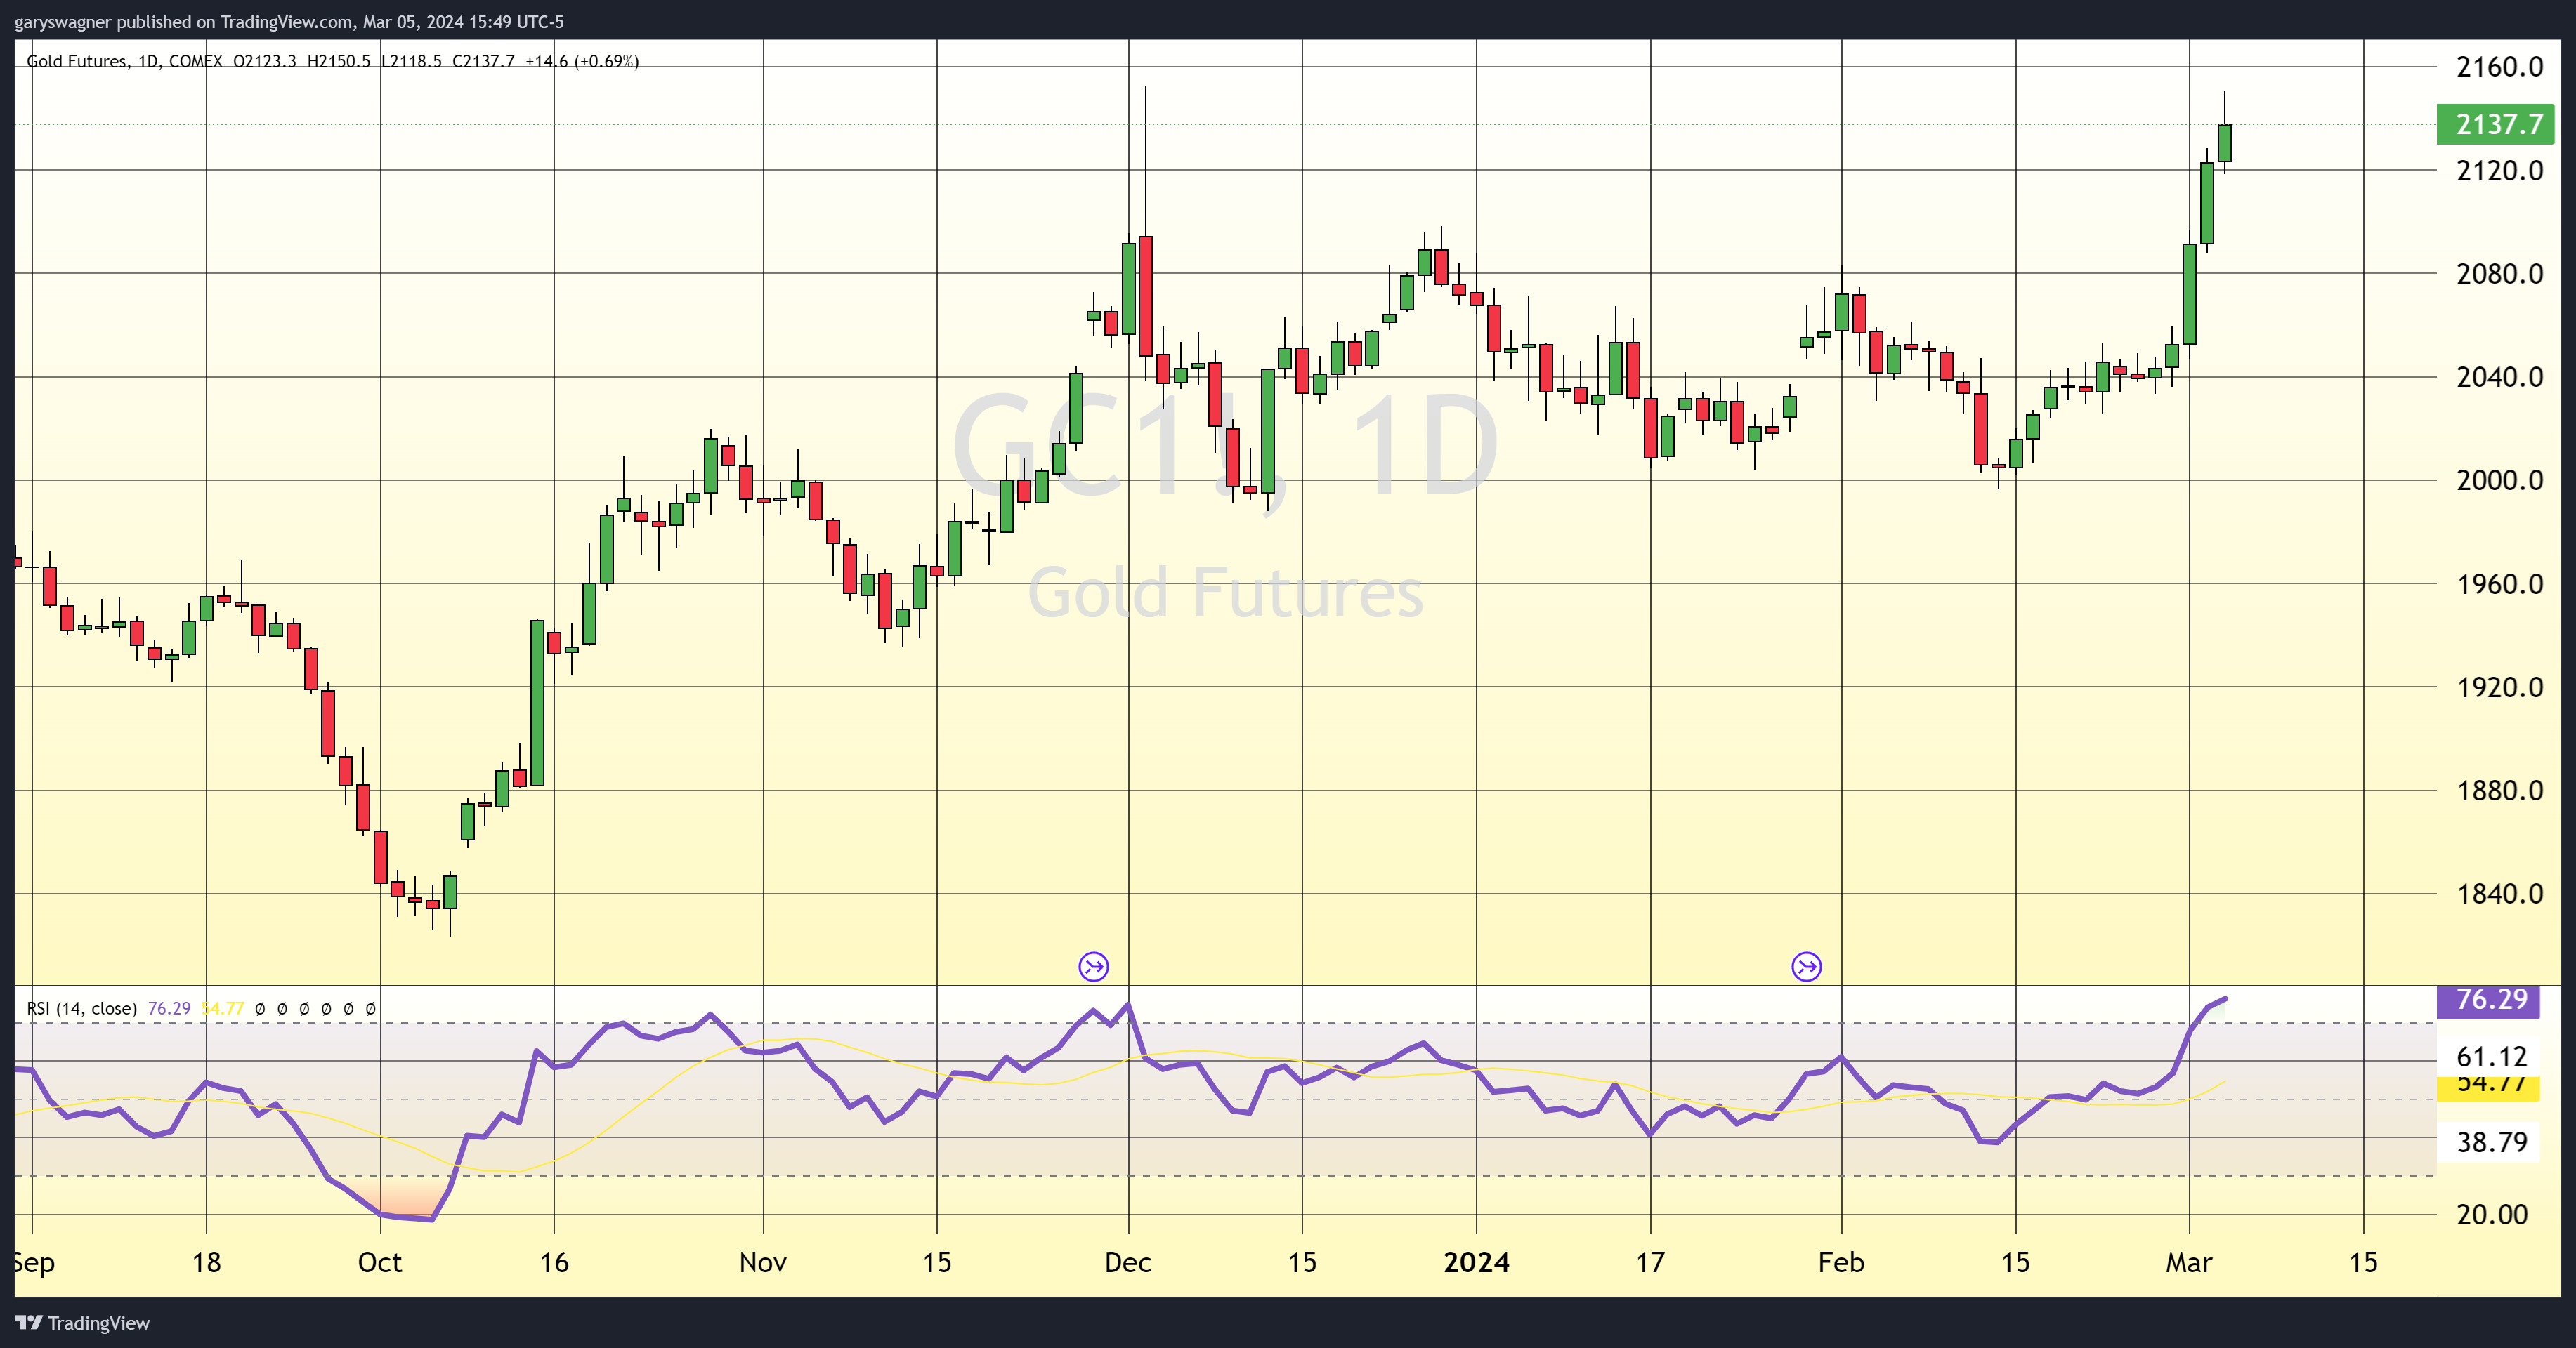
Task: Click the 2160.0 price axis label
Action: coord(2499,67)
